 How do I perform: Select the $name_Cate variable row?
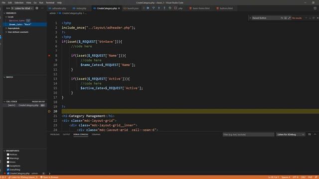click(x=25, y=24)
